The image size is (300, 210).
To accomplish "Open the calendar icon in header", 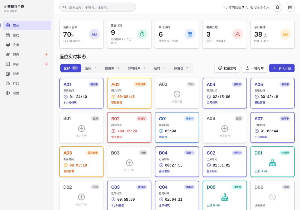I will 290,7.
